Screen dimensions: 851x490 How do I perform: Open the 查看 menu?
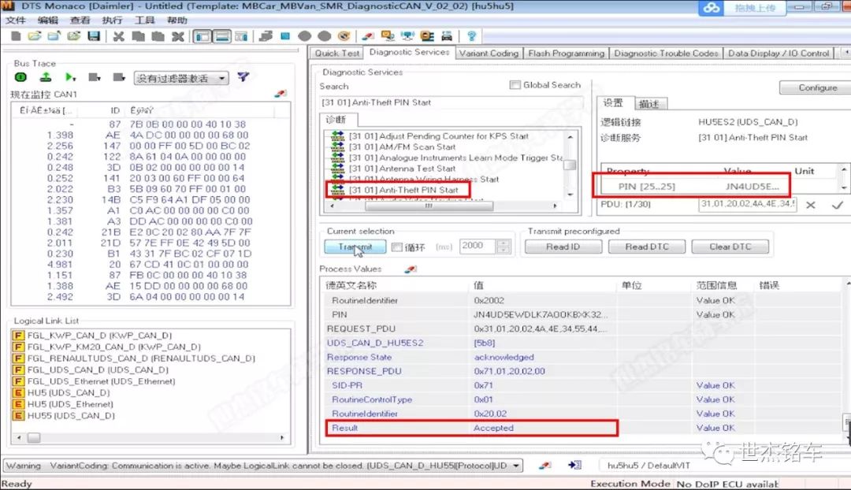click(x=80, y=20)
